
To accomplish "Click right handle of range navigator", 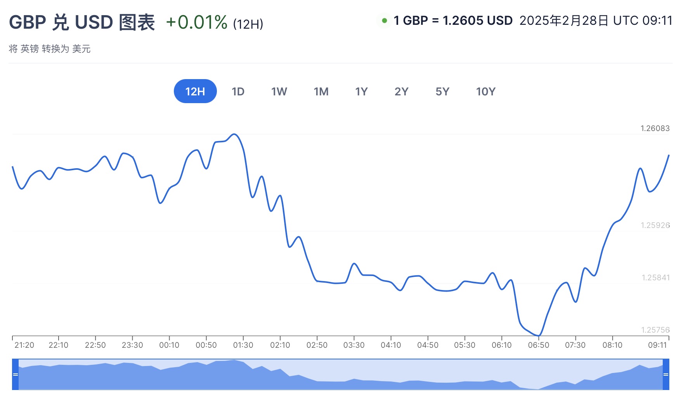I will (x=666, y=375).
